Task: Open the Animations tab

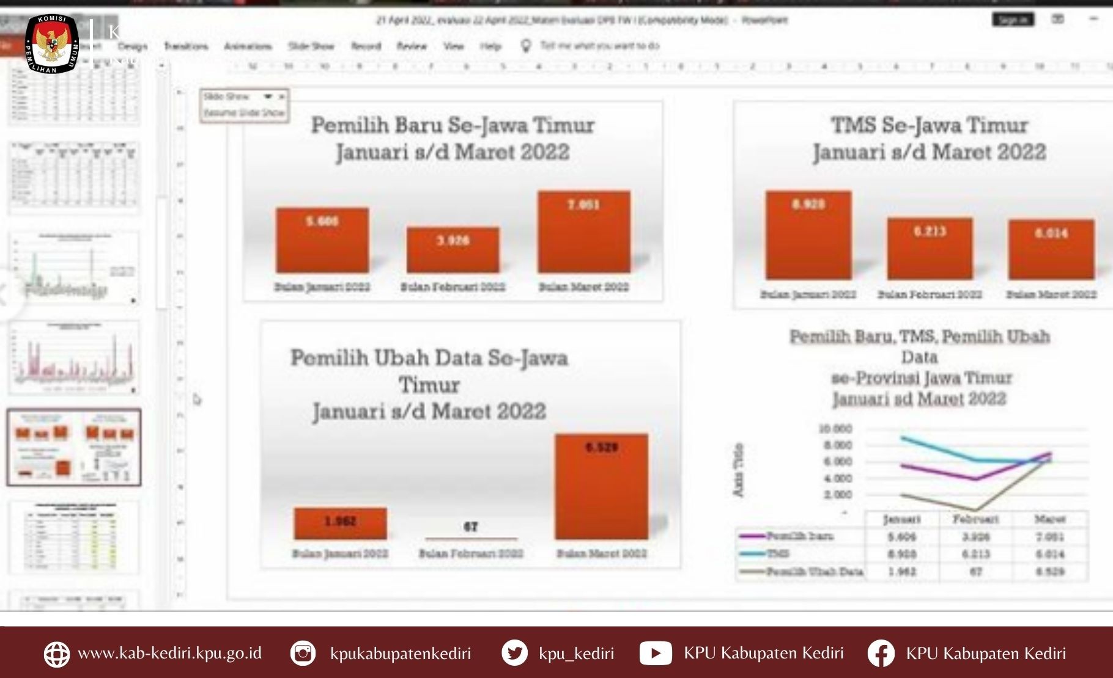Action: 248,46
